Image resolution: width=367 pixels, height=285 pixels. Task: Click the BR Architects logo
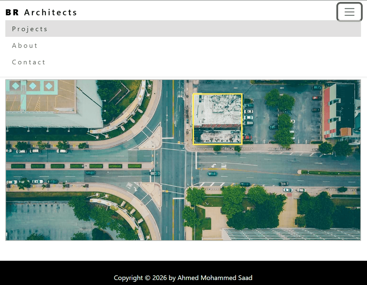[x=41, y=12]
